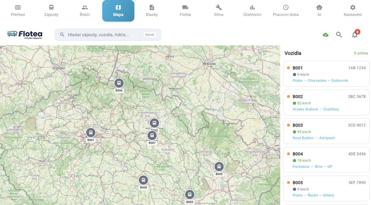Click the Nový Bydžov → Adršpach route
This screenshot has width=371, height=205.
pos(314,138)
